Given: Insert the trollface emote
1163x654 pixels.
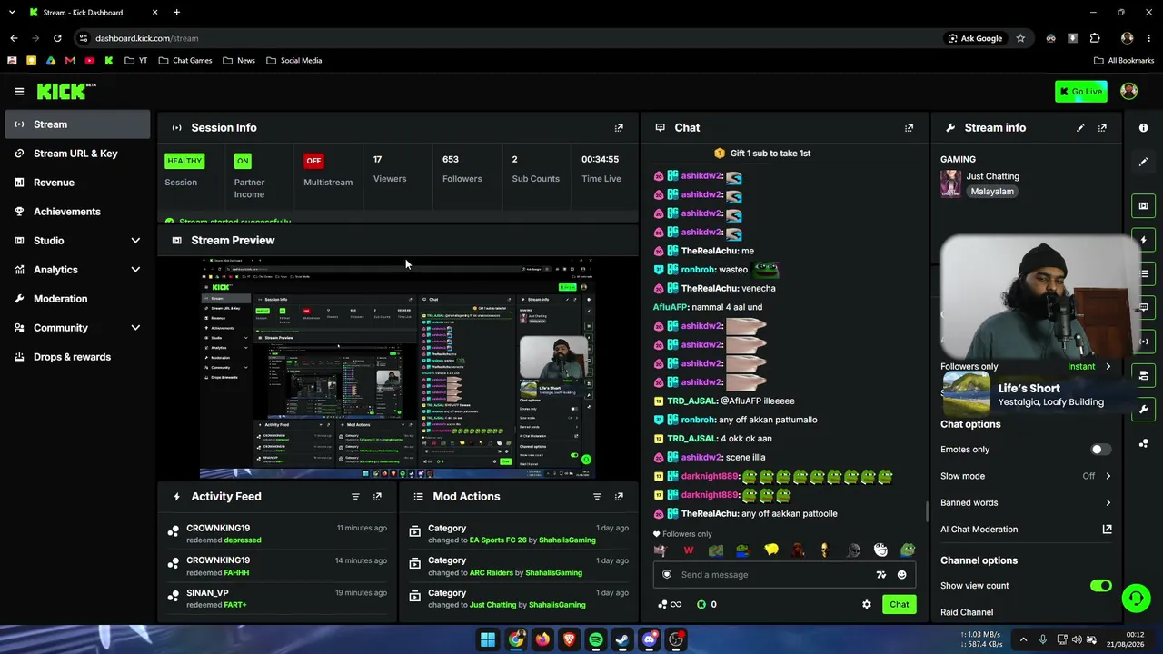Looking at the screenshot, I should point(880,550).
